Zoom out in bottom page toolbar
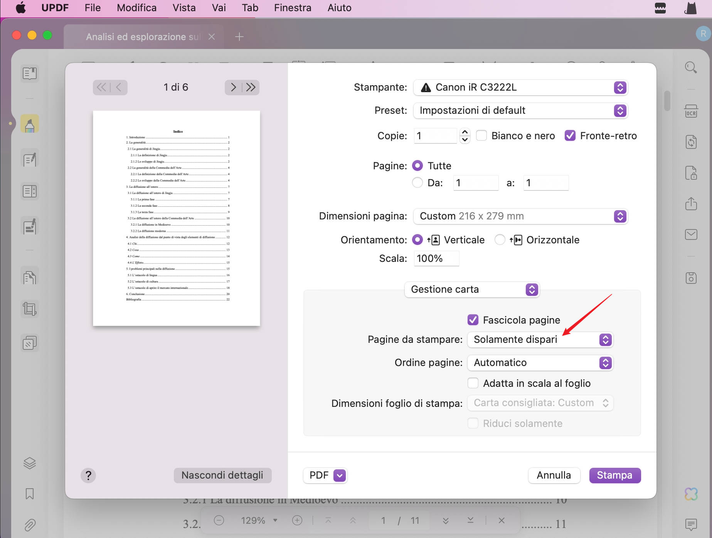This screenshot has width=712, height=538. click(219, 521)
